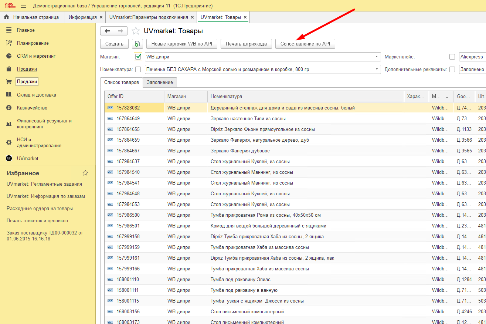Click Offer ID 157864667 cell

[134, 151]
